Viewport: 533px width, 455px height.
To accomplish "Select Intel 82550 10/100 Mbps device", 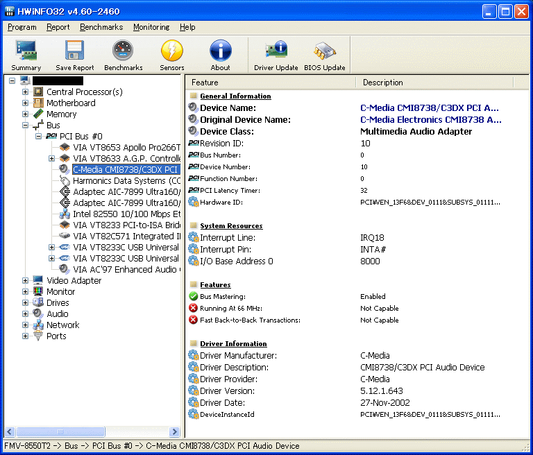I will 126,214.
